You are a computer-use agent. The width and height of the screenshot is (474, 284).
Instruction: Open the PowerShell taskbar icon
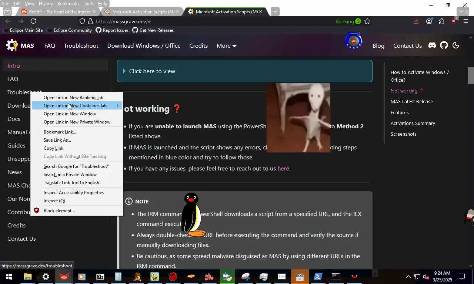pyautogui.click(x=318, y=277)
